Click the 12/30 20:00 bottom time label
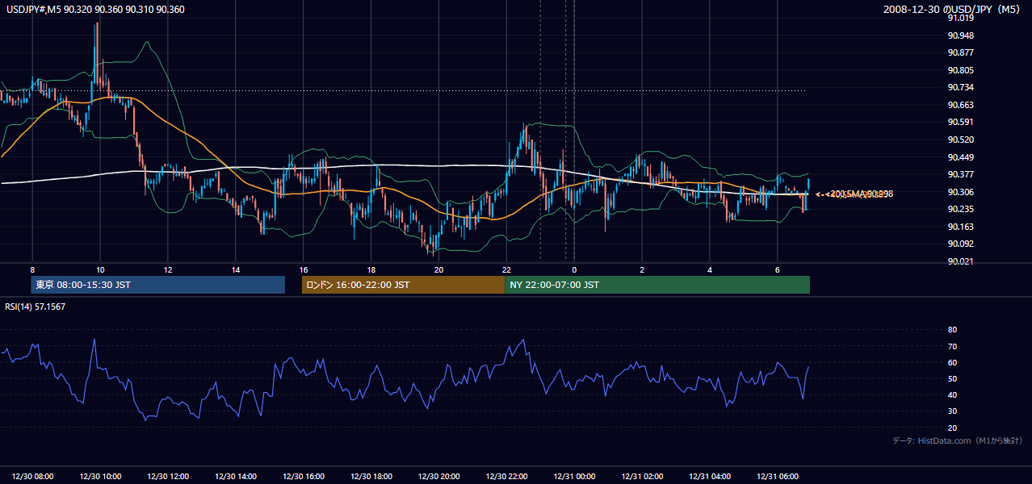 click(438, 477)
